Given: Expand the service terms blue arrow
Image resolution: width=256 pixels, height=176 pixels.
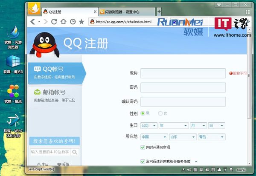Looking at the screenshot, I should tap(196, 162).
